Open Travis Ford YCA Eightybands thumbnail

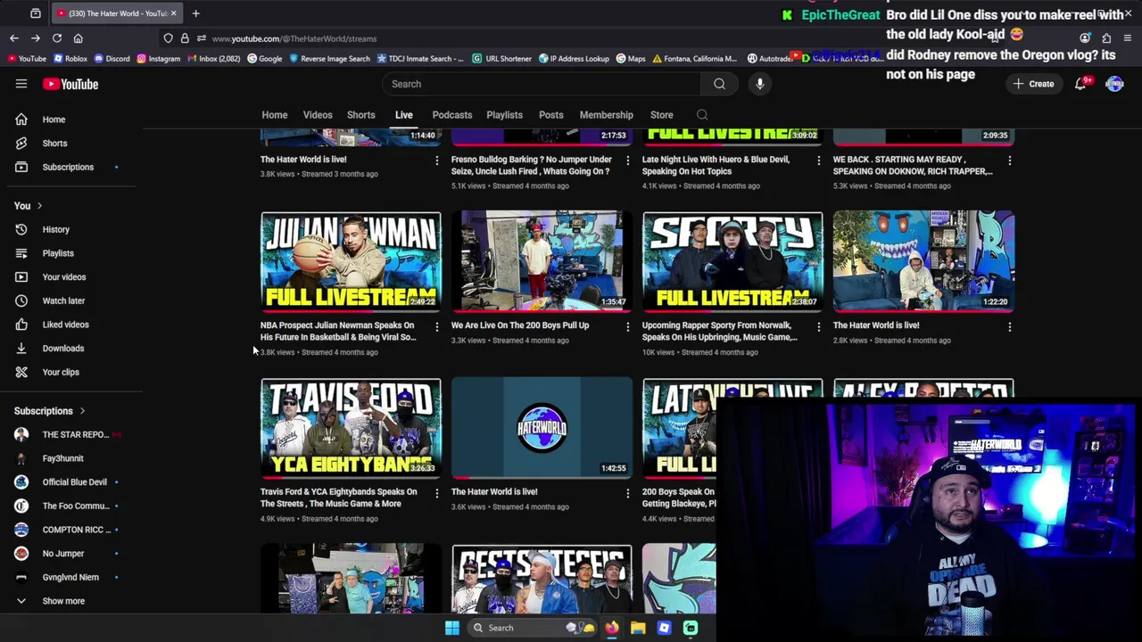pyautogui.click(x=351, y=428)
